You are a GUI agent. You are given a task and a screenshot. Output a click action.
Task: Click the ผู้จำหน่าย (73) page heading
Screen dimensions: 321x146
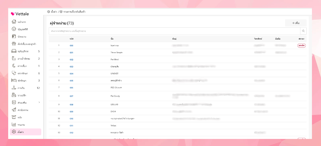tap(62, 23)
